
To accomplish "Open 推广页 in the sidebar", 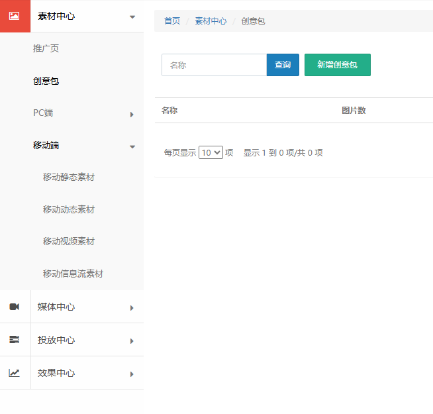I will point(46,49).
